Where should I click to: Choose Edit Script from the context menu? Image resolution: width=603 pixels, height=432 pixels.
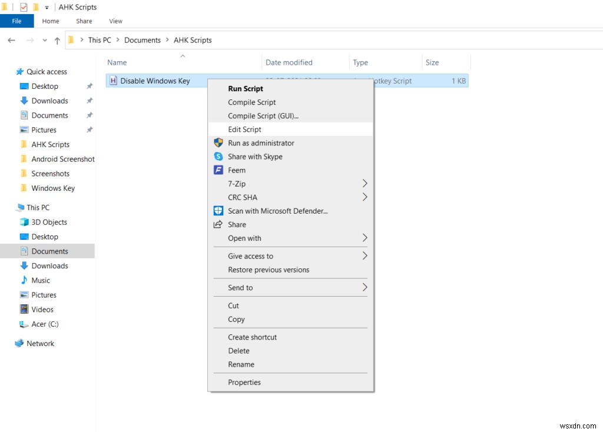tap(246, 129)
